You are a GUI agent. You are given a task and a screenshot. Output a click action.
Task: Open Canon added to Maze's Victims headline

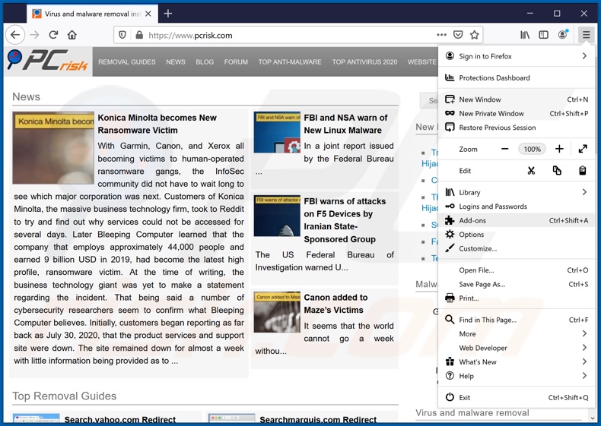pyautogui.click(x=335, y=304)
